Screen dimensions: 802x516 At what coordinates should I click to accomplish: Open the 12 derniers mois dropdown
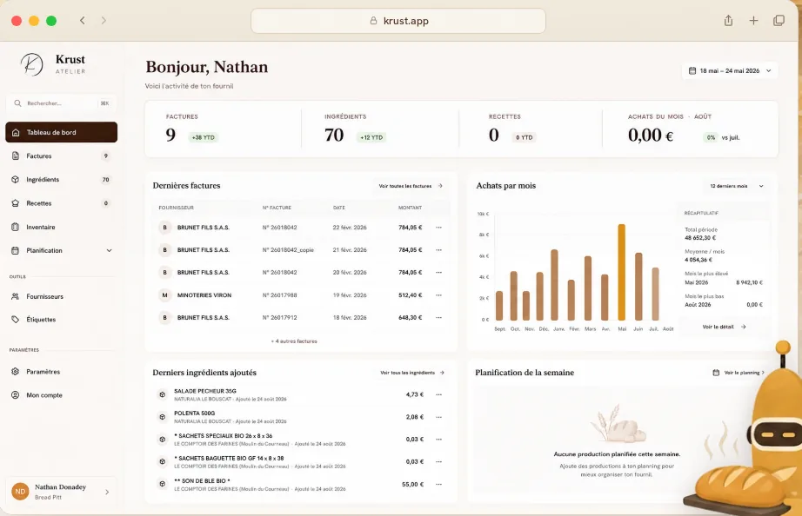click(737, 186)
